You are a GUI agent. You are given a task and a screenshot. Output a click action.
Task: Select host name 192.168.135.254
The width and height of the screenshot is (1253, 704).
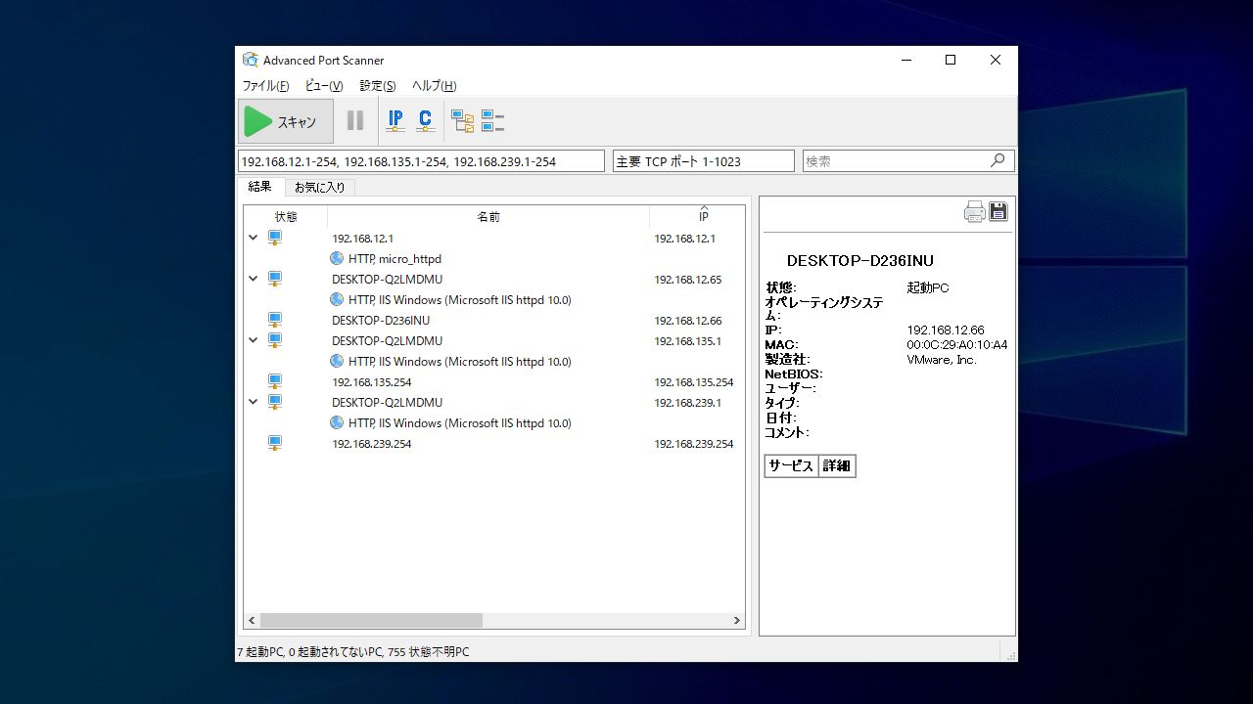click(371, 382)
